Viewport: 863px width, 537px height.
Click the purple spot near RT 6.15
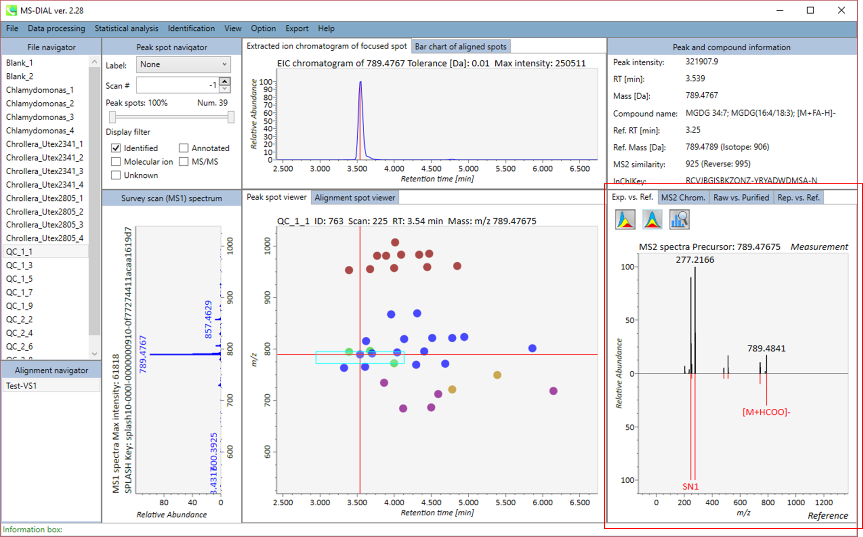[x=553, y=391]
